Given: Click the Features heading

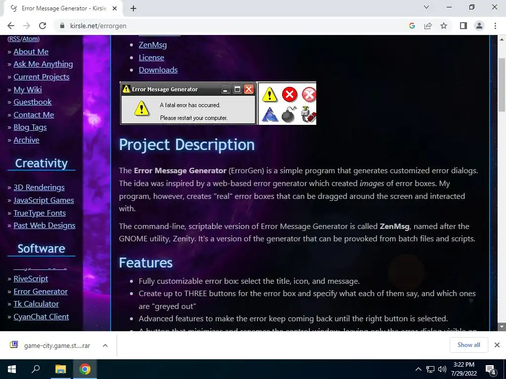Looking at the screenshot, I should click(146, 263).
